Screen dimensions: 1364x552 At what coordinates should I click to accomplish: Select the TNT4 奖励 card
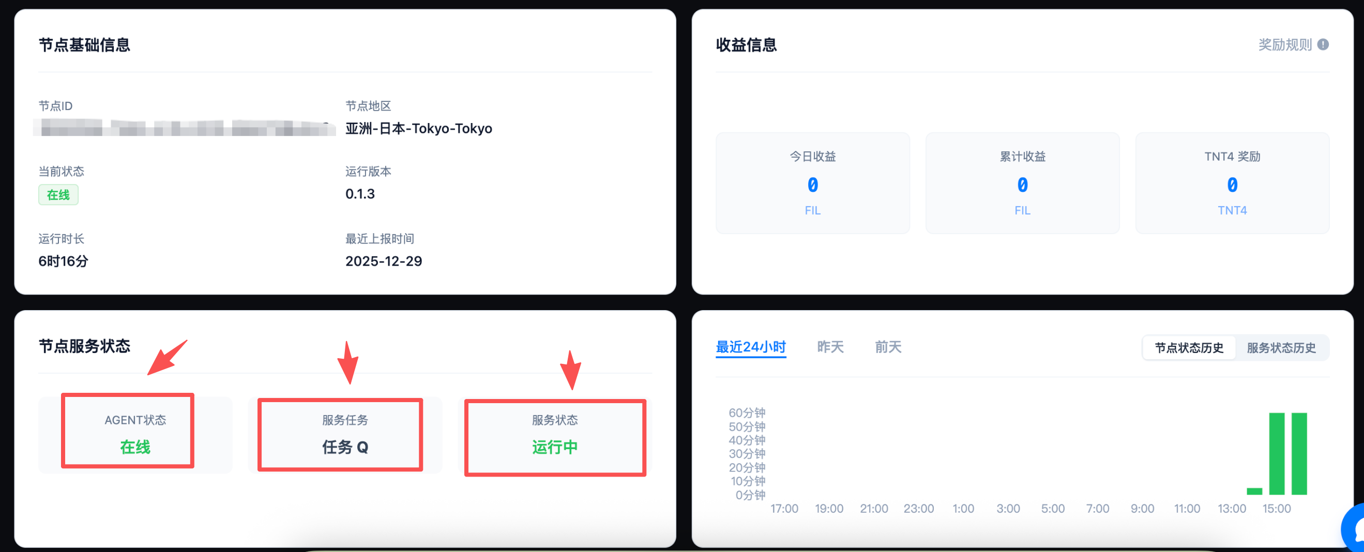(1232, 183)
